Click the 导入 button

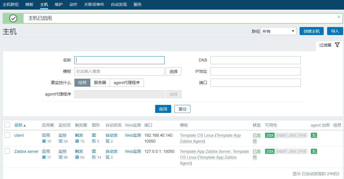tap(335, 31)
